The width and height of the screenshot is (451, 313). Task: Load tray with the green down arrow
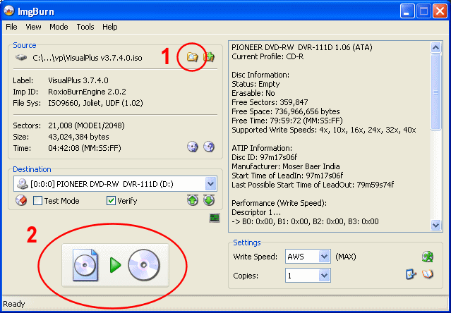tap(209, 200)
